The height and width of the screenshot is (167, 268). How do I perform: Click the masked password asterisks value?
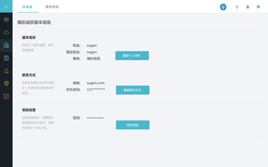coord(95,118)
